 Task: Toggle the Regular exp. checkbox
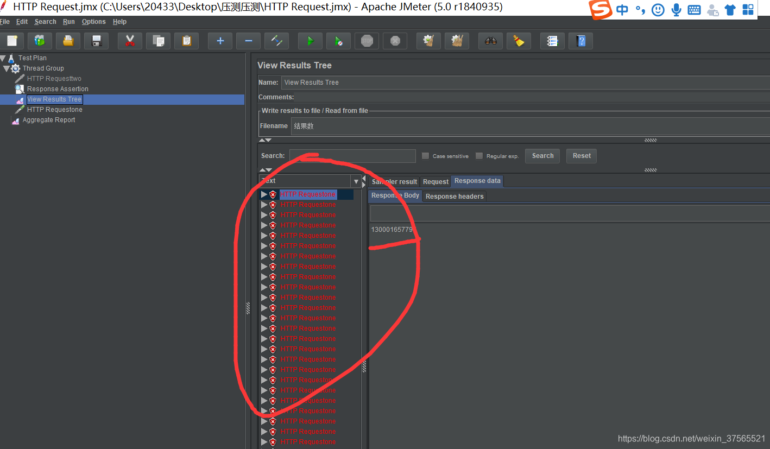(x=479, y=156)
